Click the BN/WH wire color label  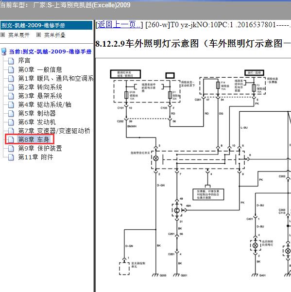click(132, 126)
